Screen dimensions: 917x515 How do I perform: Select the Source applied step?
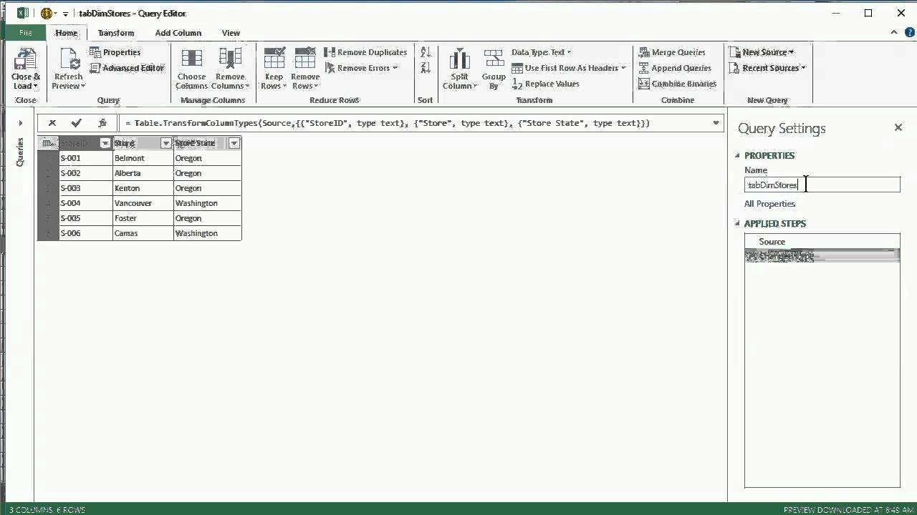coord(822,242)
